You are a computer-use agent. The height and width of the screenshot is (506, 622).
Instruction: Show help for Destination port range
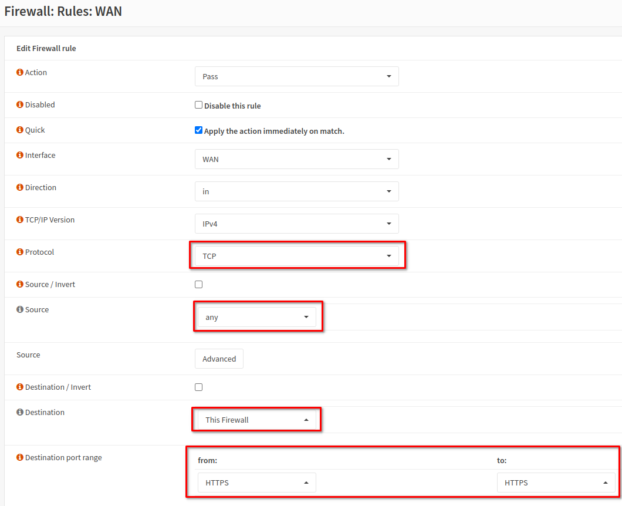coord(20,458)
